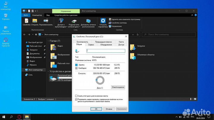Collapse the Папки (7) group
214x120 pixels.
click(x=48, y=41)
